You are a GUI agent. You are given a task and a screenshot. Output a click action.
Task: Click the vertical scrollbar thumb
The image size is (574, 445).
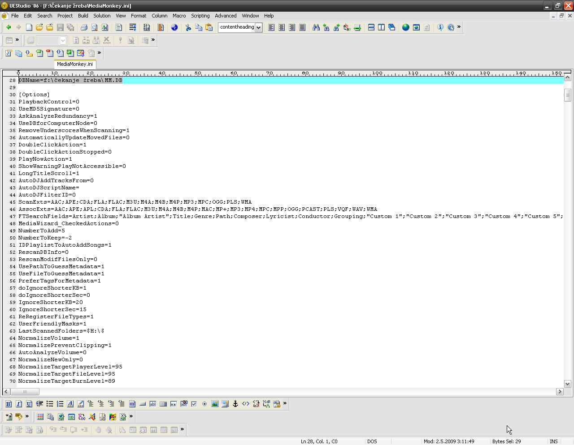click(x=567, y=95)
